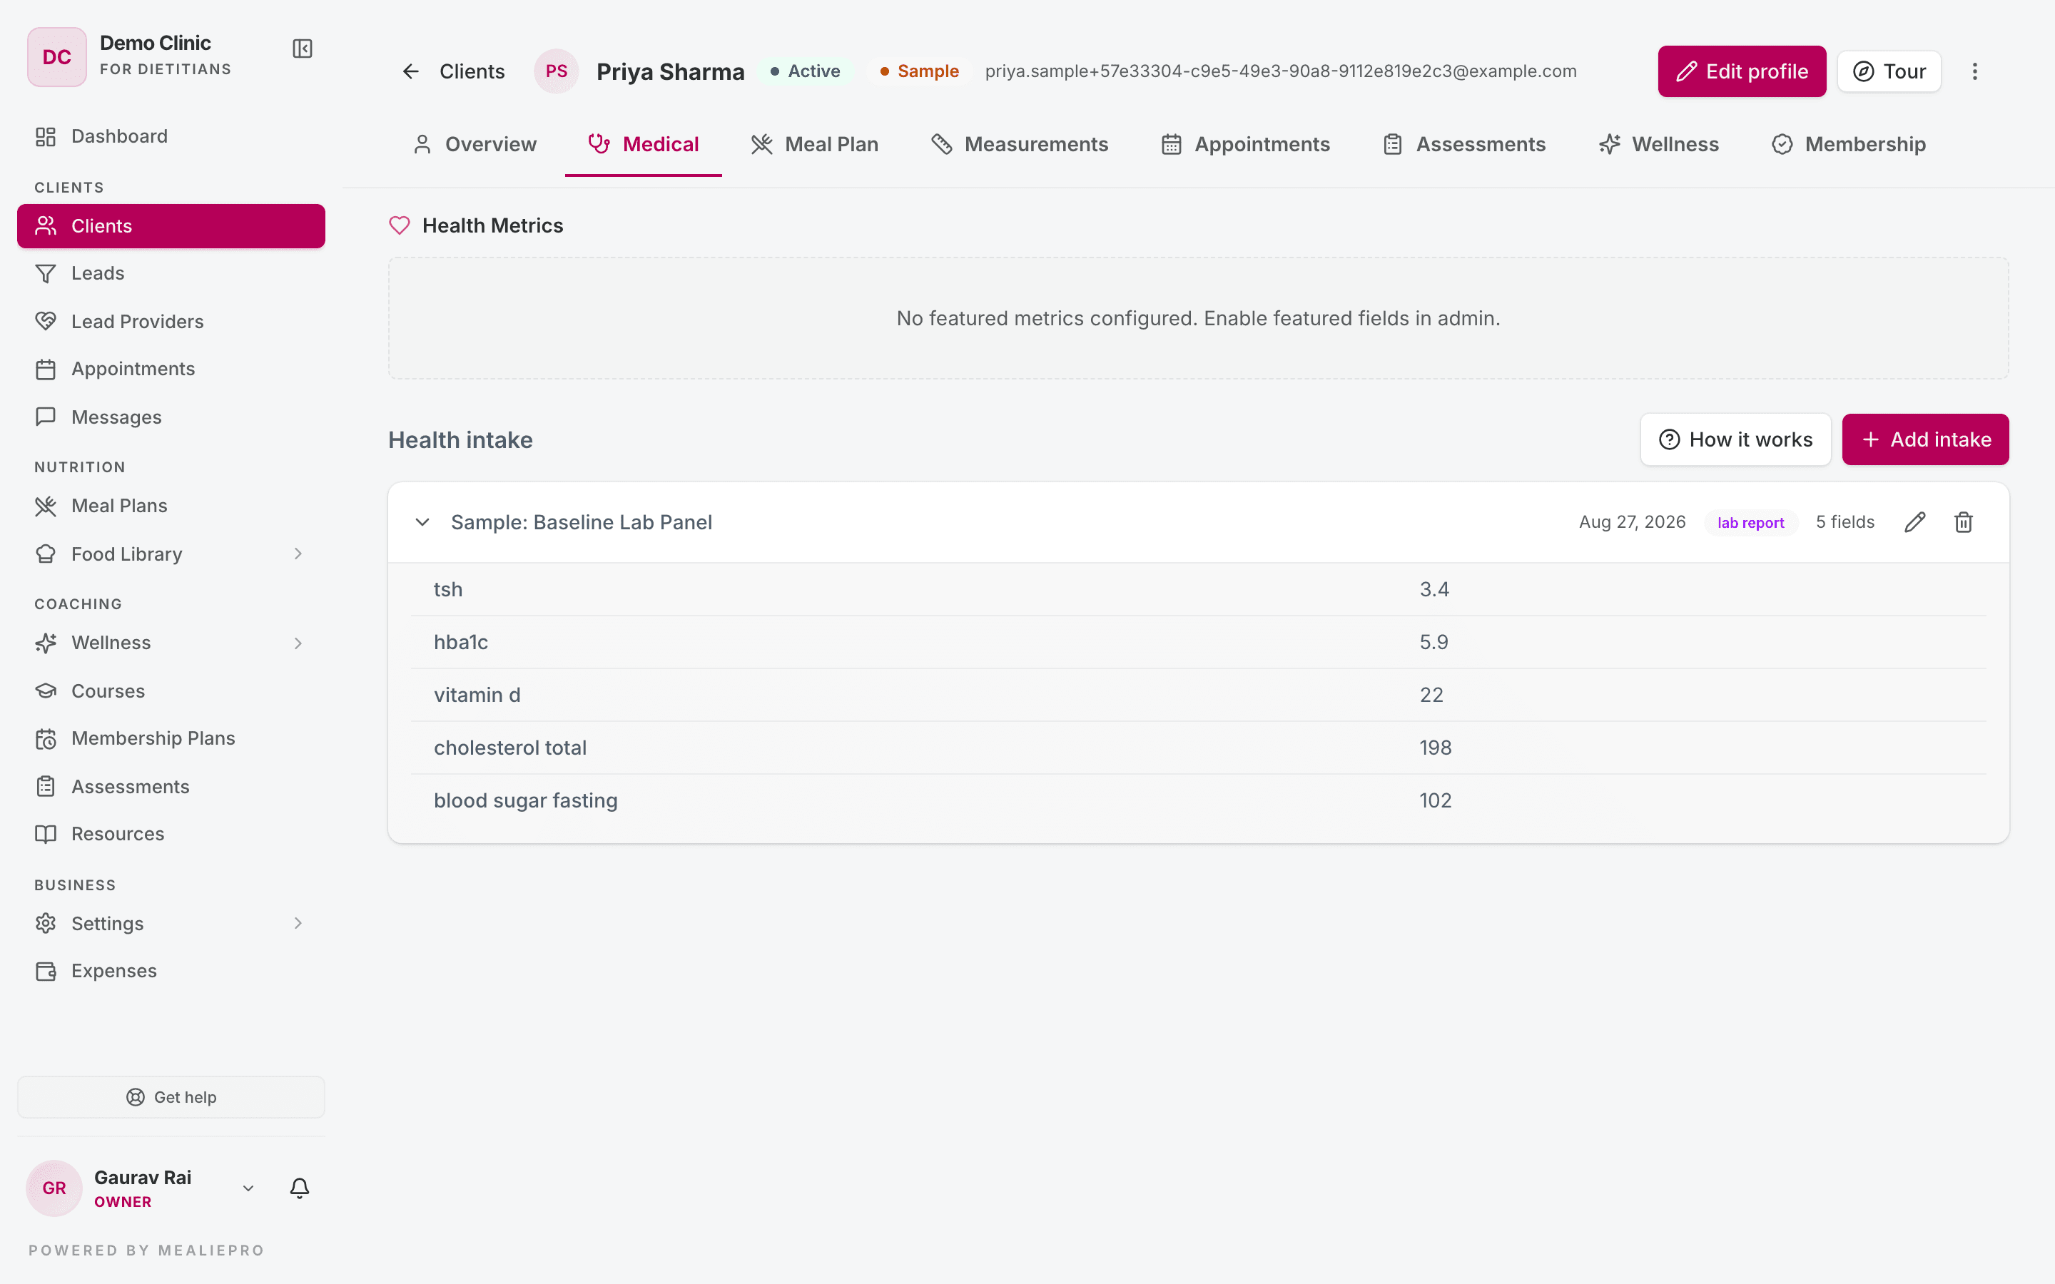
Task: Open sidebar Appointments page
Action: coord(171,369)
